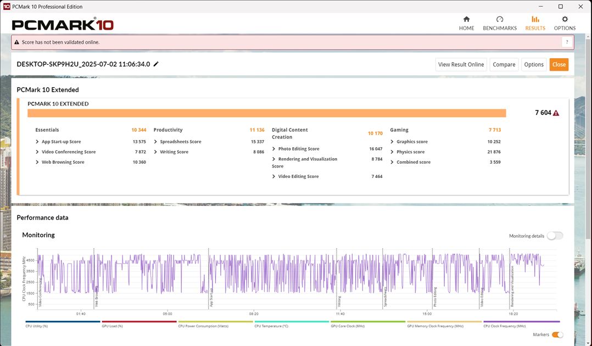The width and height of the screenshot is (592, 346).
Task: Click the Essentials score 10 344
Action: pyautogui.click(x=138, y=130)
